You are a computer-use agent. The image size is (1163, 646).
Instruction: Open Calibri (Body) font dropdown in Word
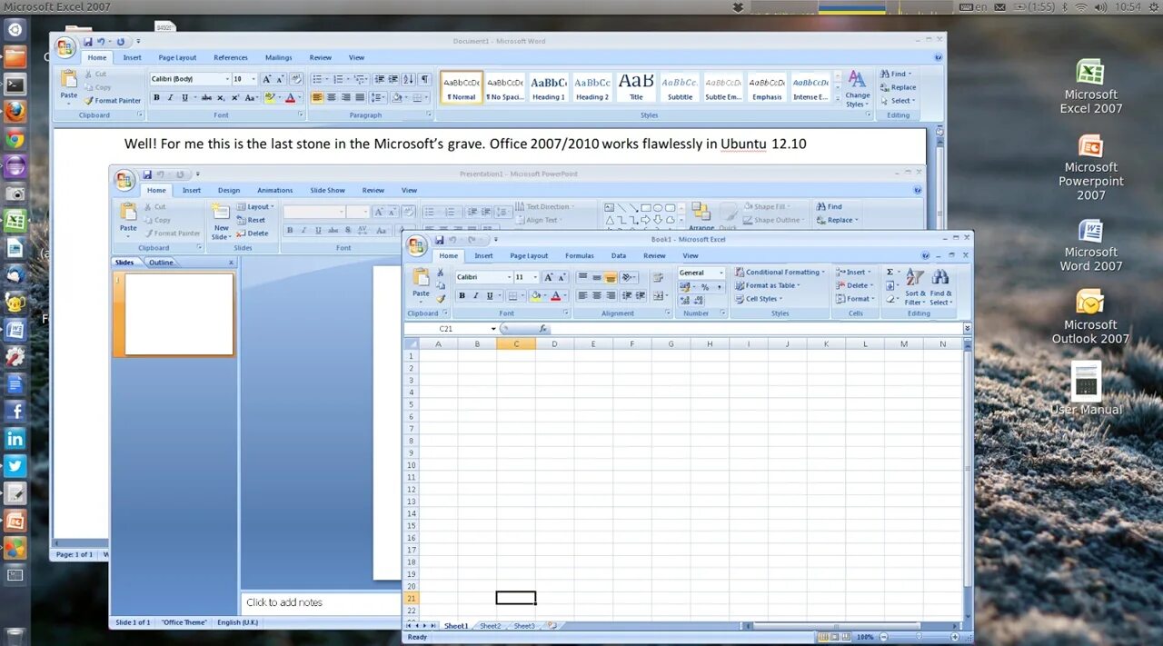[x=227, y=79]
